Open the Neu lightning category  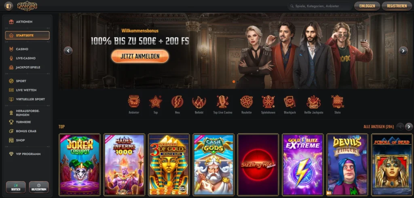pos(177,101)
